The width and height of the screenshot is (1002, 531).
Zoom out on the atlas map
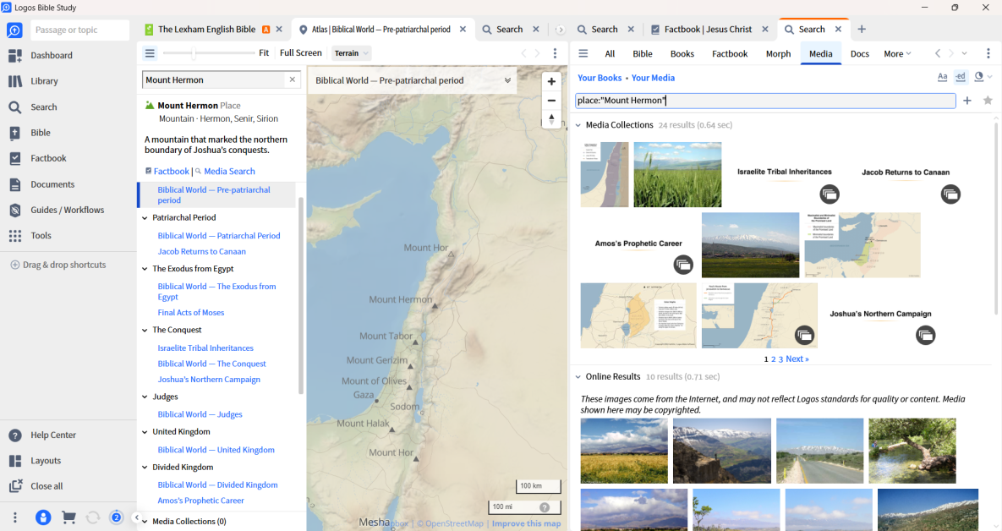(x=551, y=100)
